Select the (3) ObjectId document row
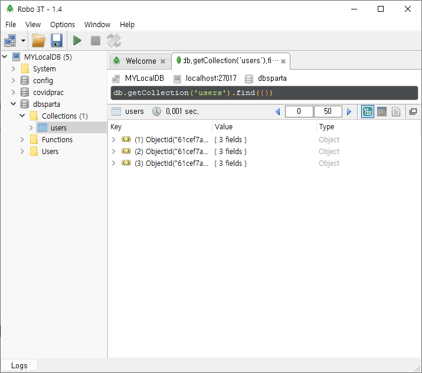Viewport: 422px width, 373px height. [264, 163]
